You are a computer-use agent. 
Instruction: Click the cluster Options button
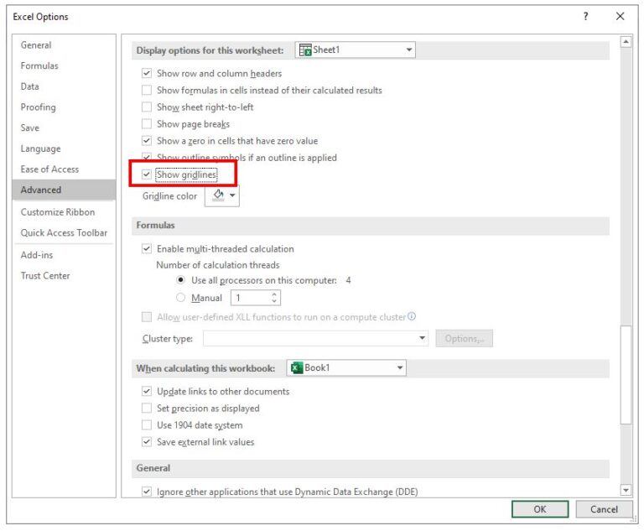[x=465, y=339]
